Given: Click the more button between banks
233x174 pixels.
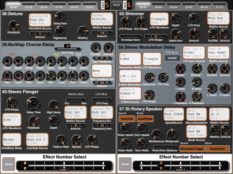Looking at the screenshot, I should point(116,5).
